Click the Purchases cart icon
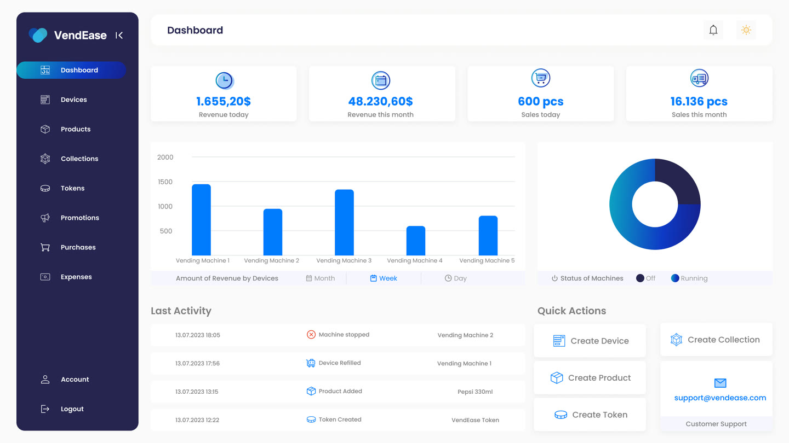The height and width of the screenshot is (443, 789). click(45, 247)
